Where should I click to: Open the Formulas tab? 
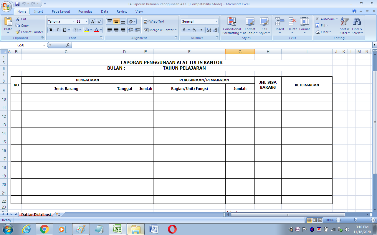pyautogui.click(x=85, y=11)
